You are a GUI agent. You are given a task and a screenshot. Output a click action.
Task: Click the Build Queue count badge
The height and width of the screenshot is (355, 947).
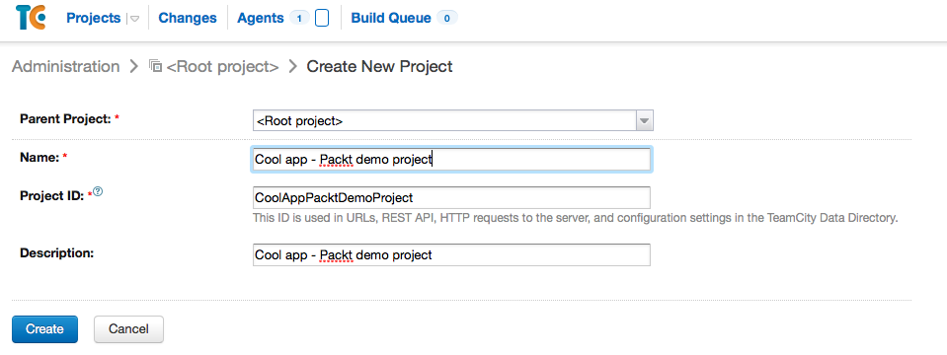(447, 18)
